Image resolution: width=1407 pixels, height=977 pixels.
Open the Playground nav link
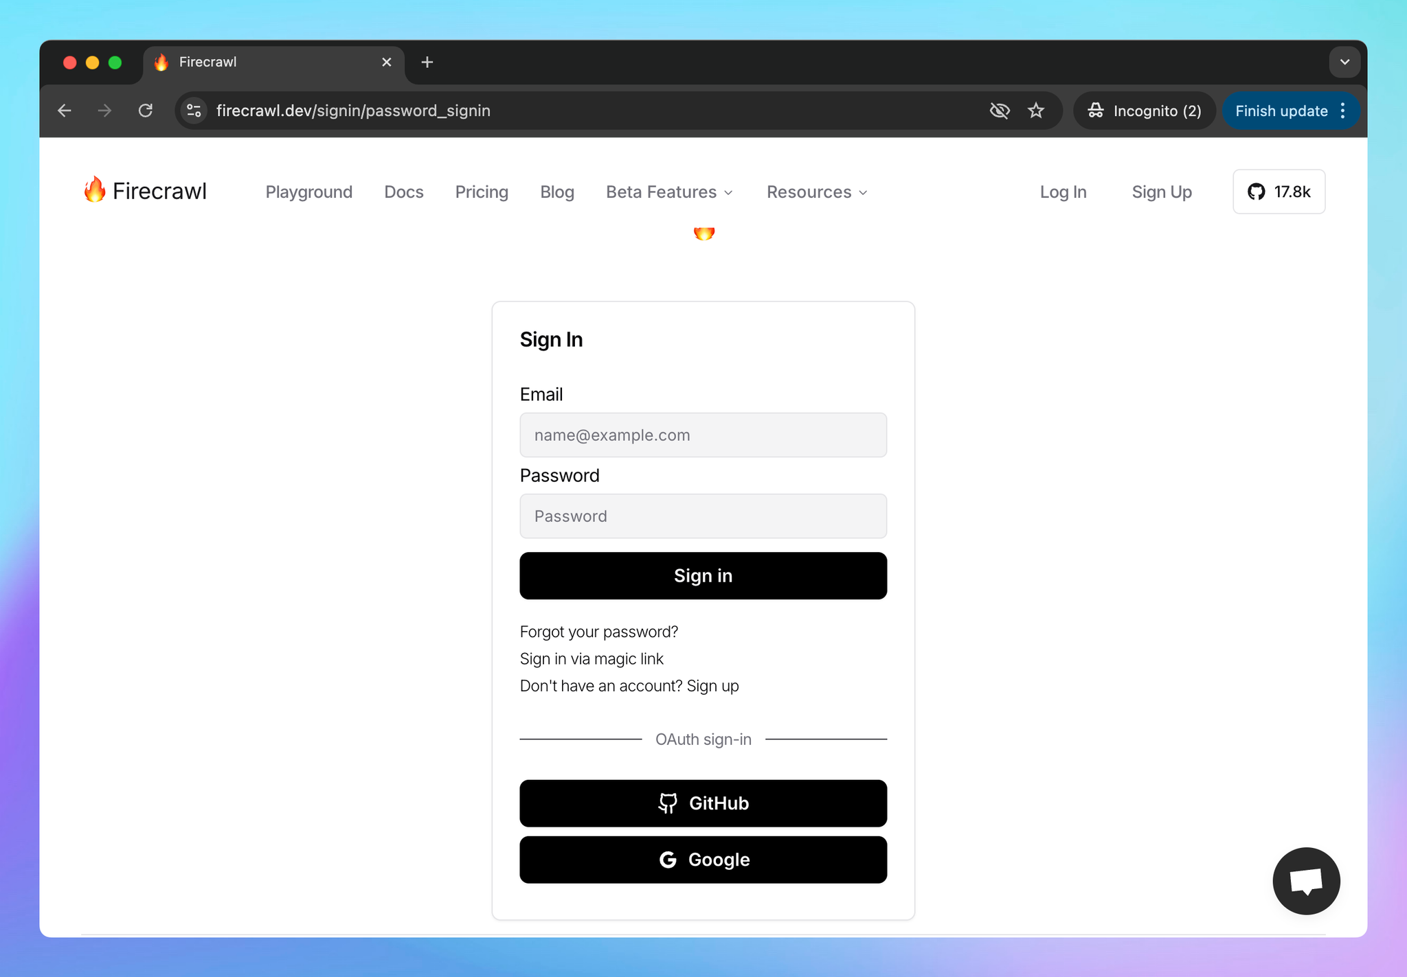[x=309, y=192]
